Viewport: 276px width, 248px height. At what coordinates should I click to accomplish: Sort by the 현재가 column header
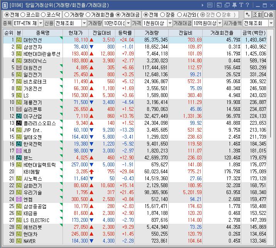click(76, 33)
